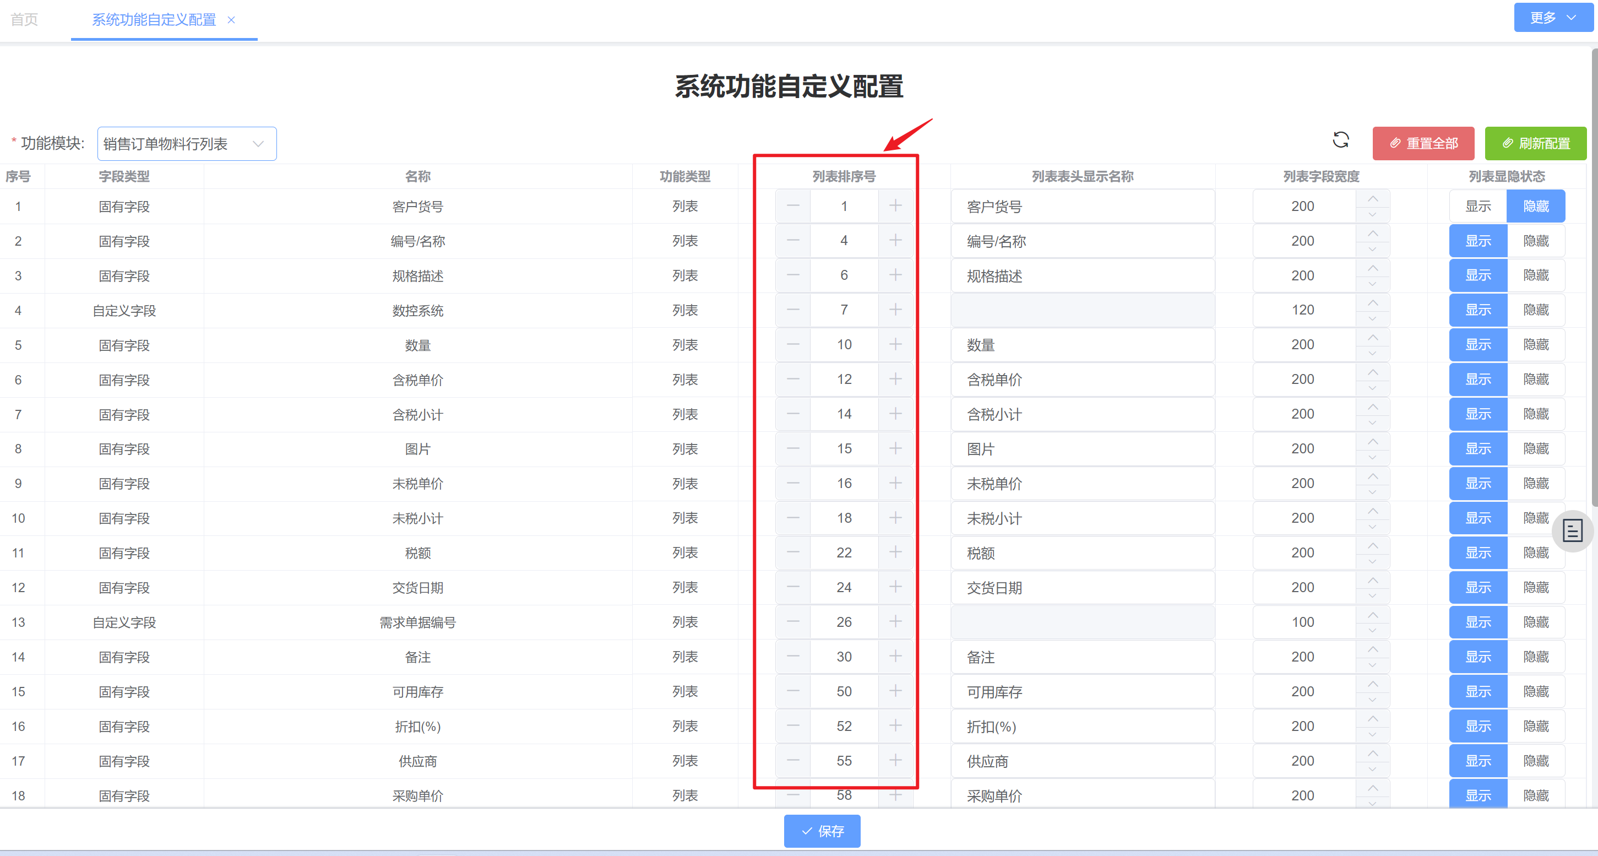Set 客户货号 to 显示
Viewport: 1598px width, 856px height.
click(x=1477, y=206)
